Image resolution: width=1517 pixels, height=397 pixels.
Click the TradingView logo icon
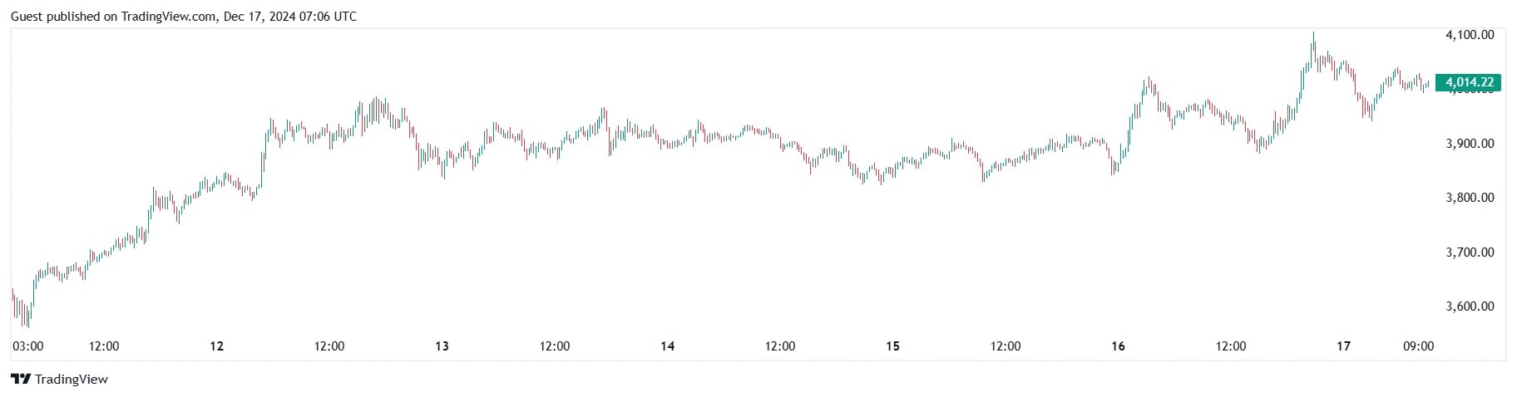[21, 380]
